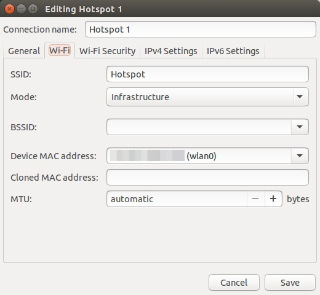The image size is (320, 295).
Task: Expand the Mode dropdown arrow
Action: (300, 96)
